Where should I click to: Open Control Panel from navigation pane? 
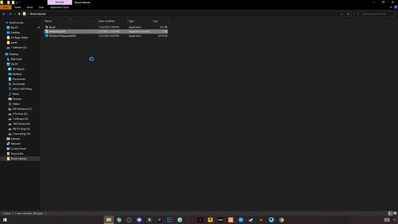coord(18,149)
